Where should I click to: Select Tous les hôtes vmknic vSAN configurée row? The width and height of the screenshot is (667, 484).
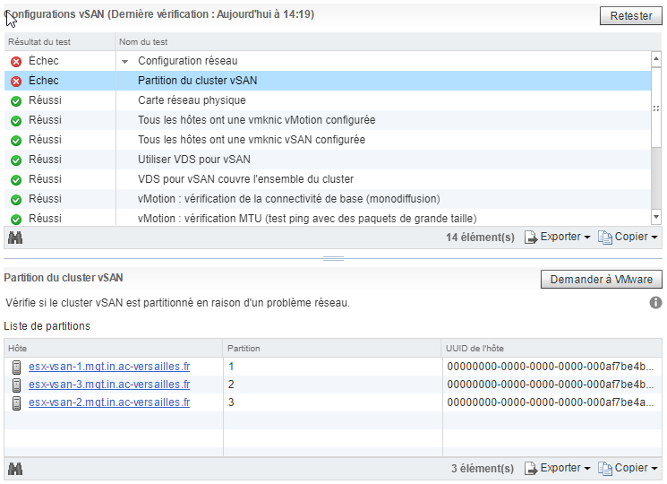click(328, 140)
